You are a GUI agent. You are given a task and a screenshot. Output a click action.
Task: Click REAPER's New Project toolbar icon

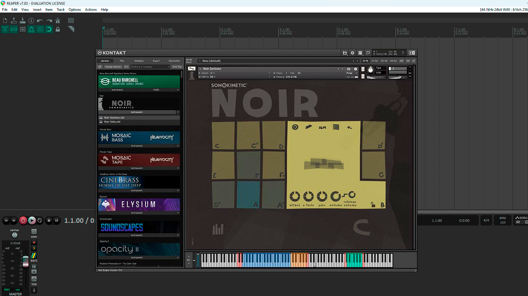pyautogui.click(x=5, y=20)
